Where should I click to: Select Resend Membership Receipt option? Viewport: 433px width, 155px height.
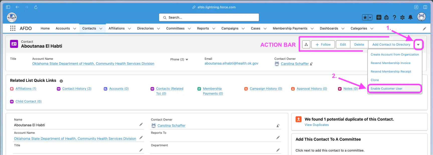395,72
